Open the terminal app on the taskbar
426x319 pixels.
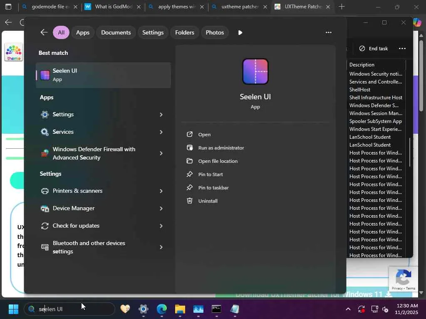216,309
